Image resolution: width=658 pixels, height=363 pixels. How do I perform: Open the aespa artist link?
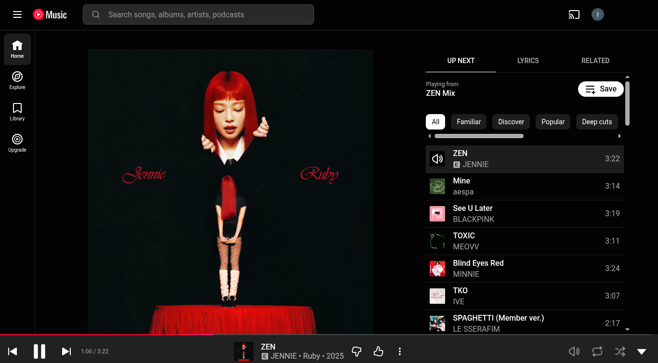coord(463,192)
